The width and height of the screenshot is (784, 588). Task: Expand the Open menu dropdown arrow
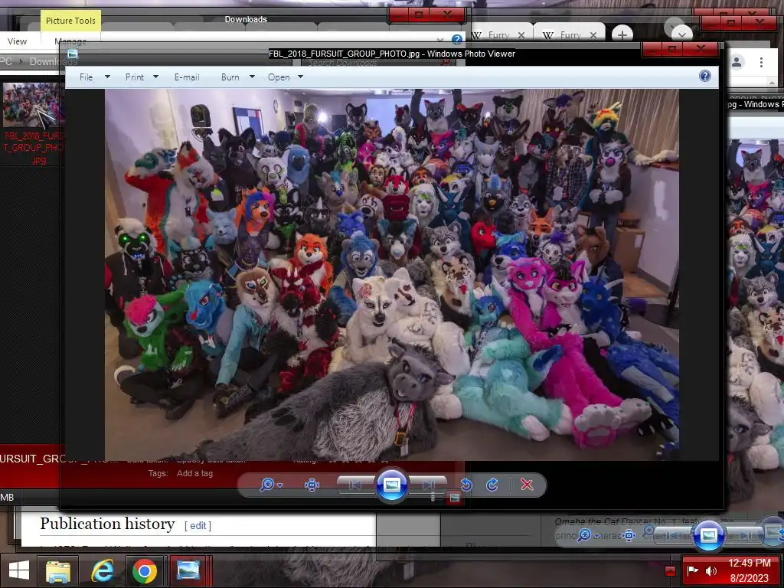click(x=300, y=77)
